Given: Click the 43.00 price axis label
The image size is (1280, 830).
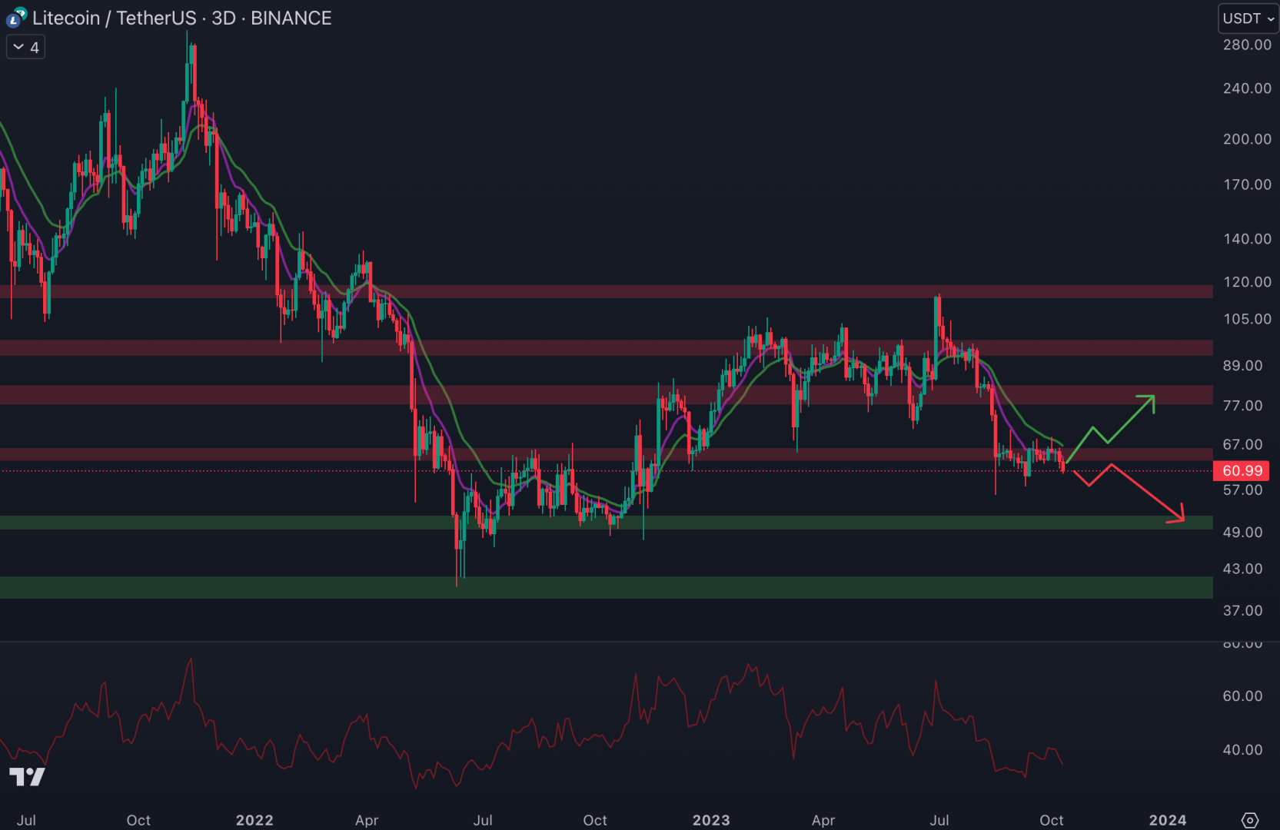Looking at the screenshot, I should (1242, 569).
